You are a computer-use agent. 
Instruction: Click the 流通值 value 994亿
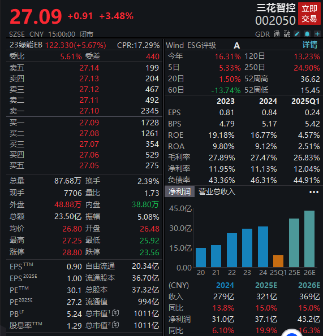149,302
